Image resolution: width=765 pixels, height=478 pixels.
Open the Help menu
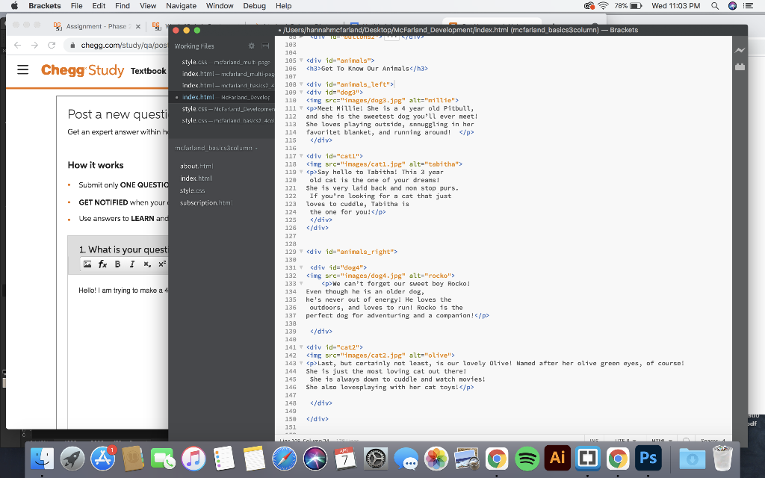[x=283, y=6]
